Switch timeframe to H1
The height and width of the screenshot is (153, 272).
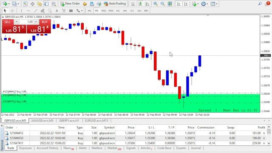[118, 11]
